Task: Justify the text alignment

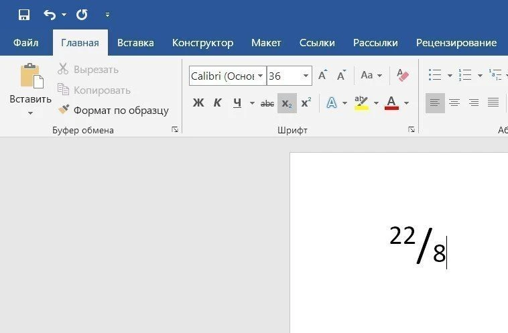Action: (x=493, y=103)
